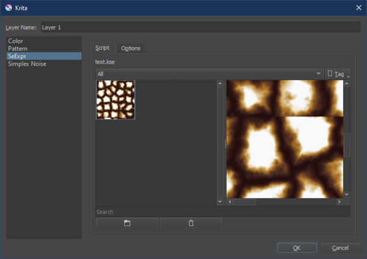Select Pattern in the generator list
This screenshot has width=367, height=259.
tap(18, 48)
